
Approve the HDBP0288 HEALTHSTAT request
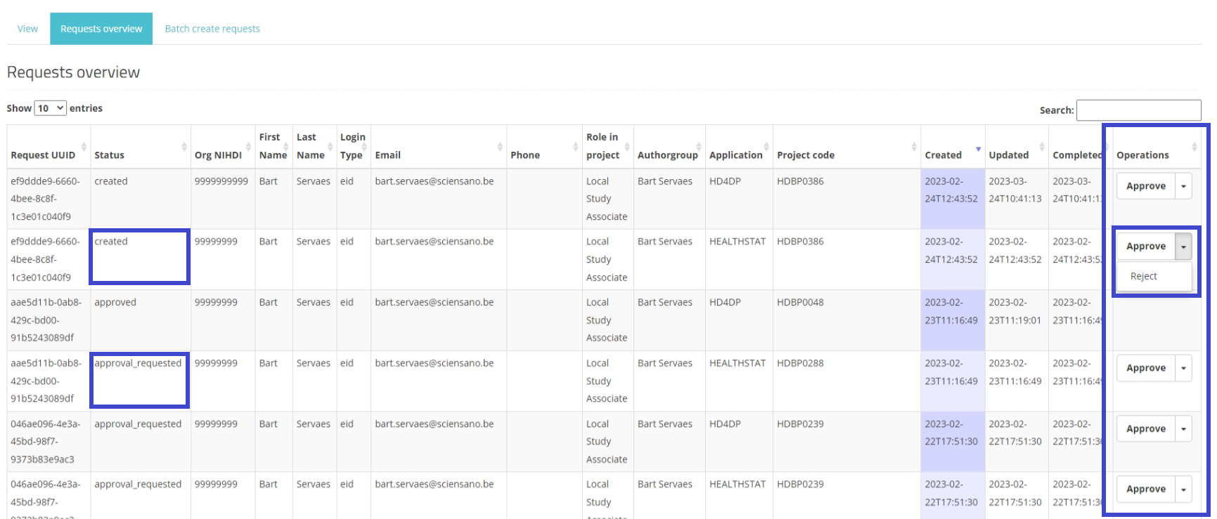click(1145, 368)
